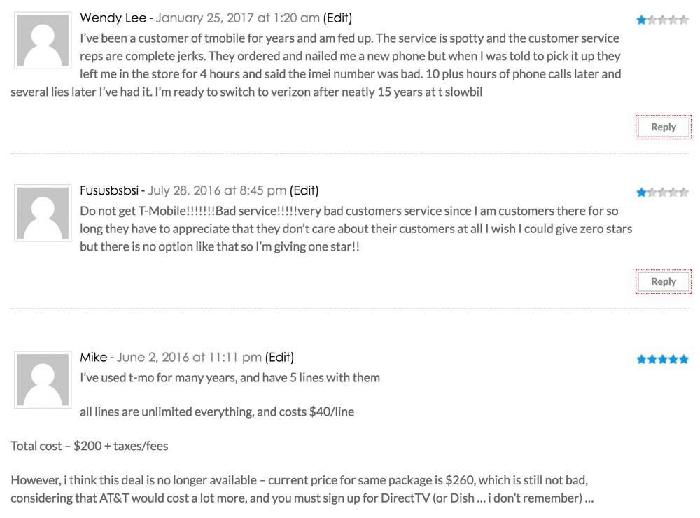Reply to Wendy Lee's review
This screenshot has height=518, width=700.
pos(664,127)
